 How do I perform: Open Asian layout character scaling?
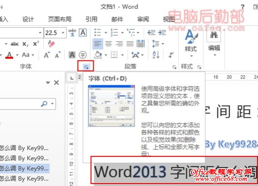135,55
